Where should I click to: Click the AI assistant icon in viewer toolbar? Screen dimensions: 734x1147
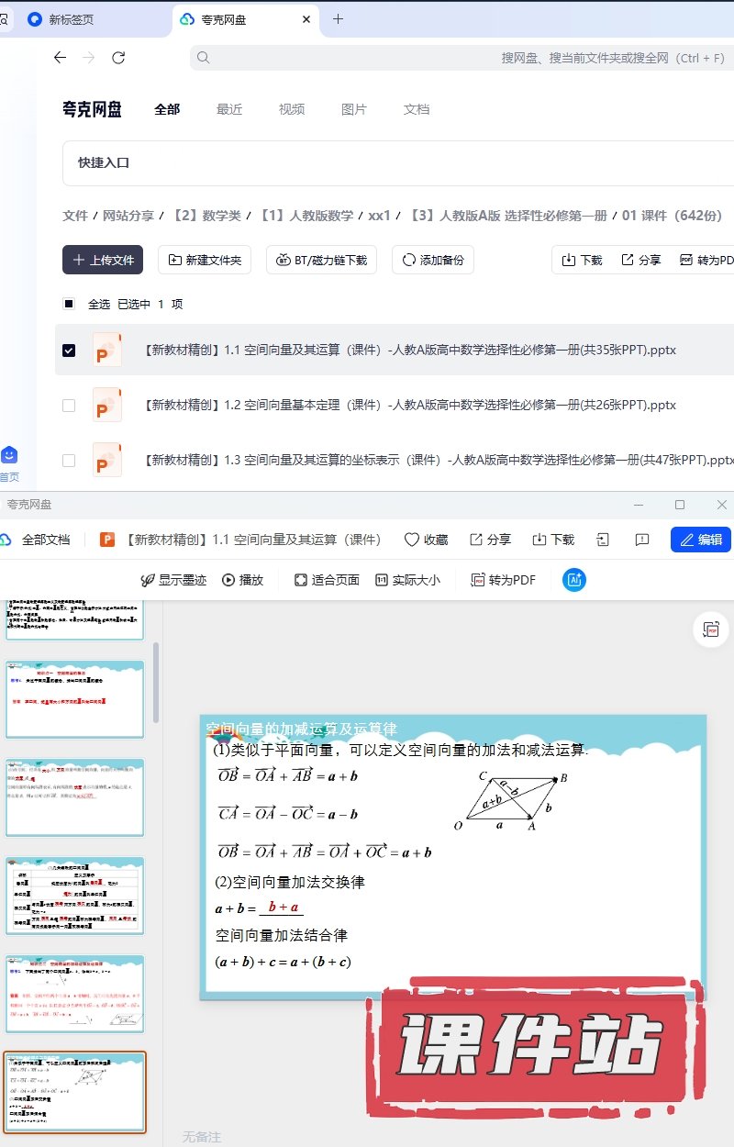coord(575,580)
